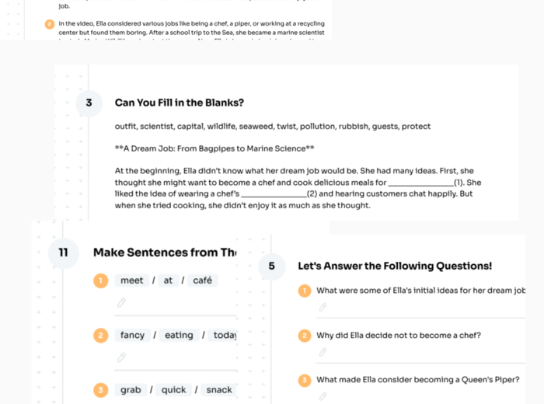This screenshot has width=544, height=404.
Task: Click the pencil icon under 'fancy / eating / today'
Action: click(121, 357)
